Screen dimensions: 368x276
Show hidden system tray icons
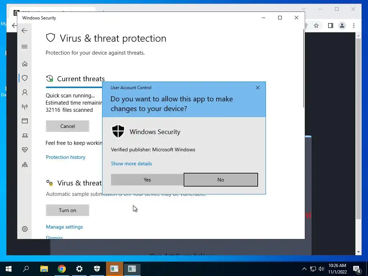(x=304, y=269)
